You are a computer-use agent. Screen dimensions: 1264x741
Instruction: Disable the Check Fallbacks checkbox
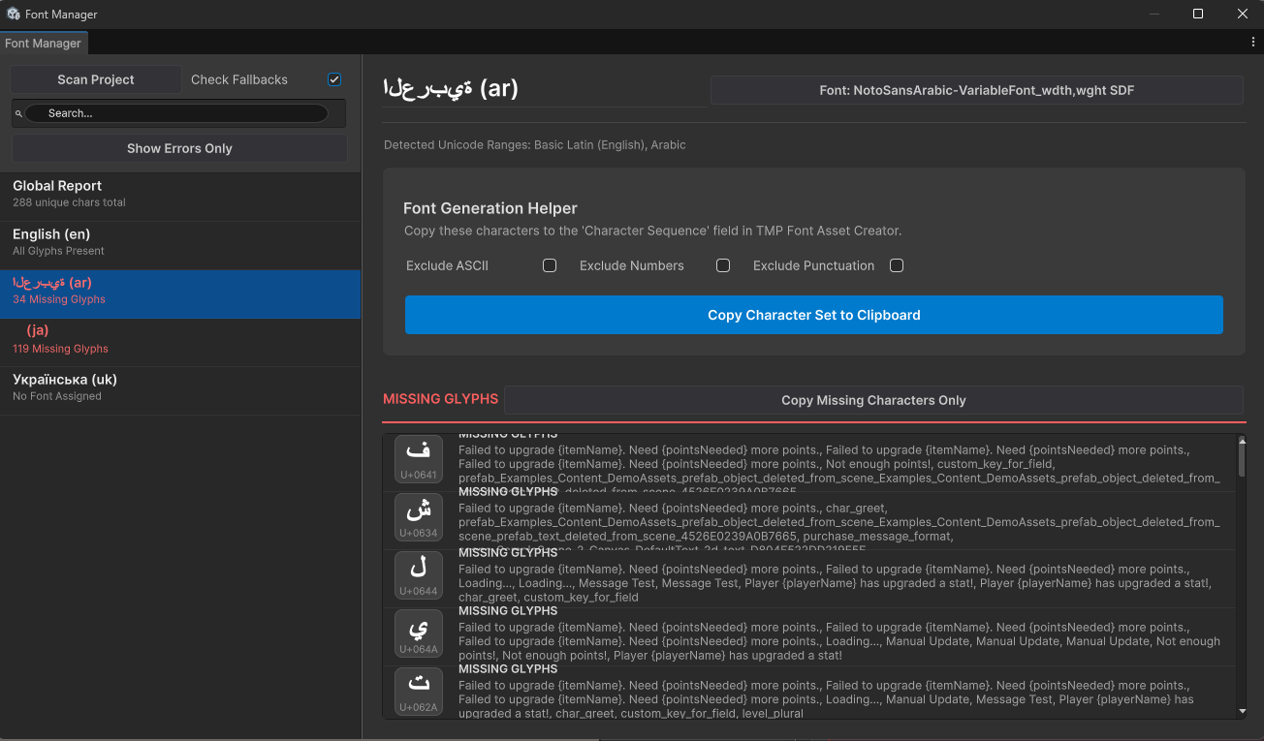333,79
